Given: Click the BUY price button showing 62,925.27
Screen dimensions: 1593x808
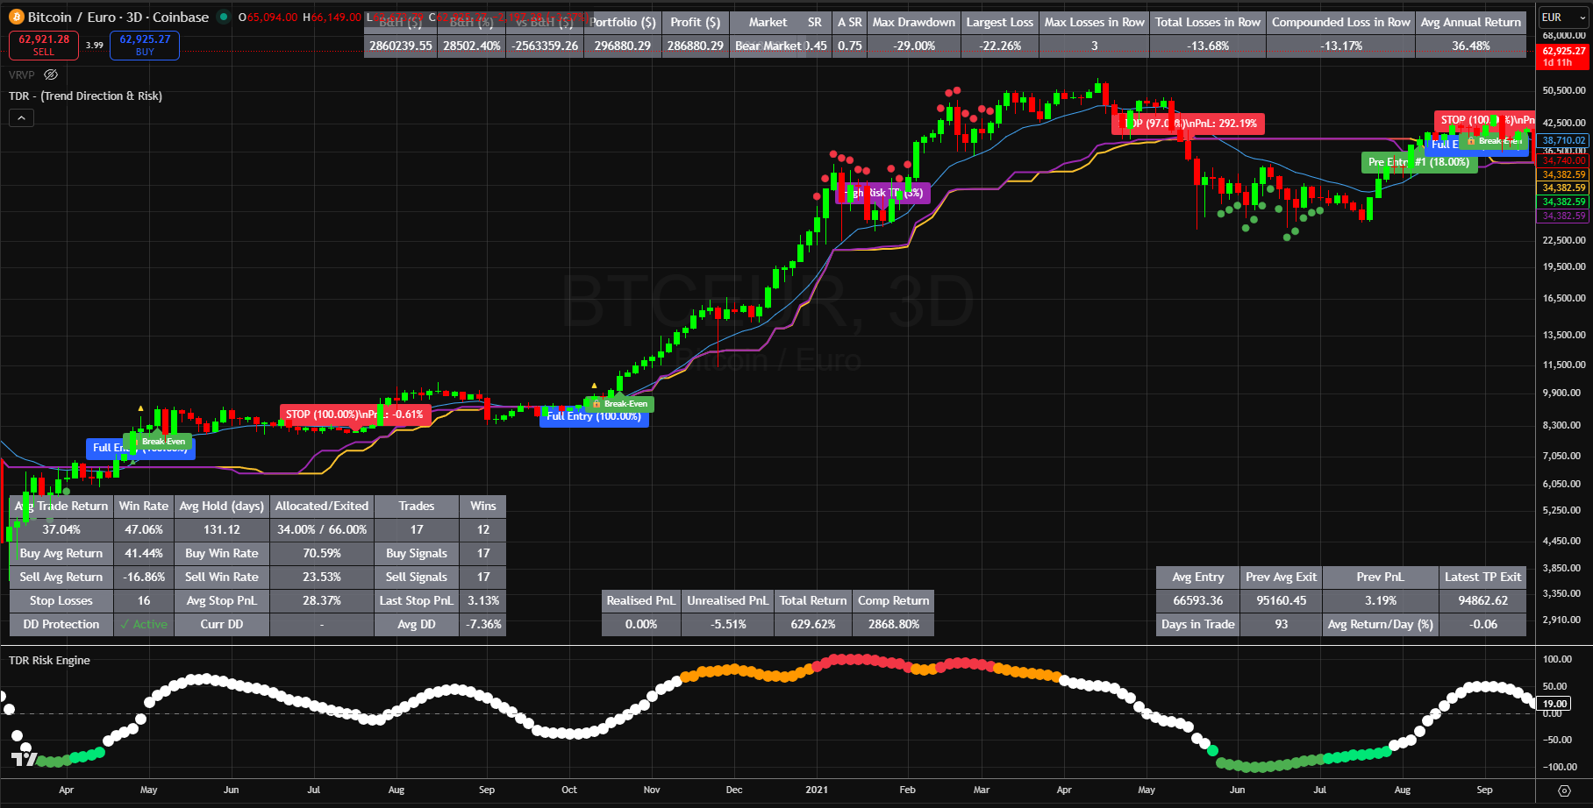Looking at the screenshot, I should tap(144, 45).
